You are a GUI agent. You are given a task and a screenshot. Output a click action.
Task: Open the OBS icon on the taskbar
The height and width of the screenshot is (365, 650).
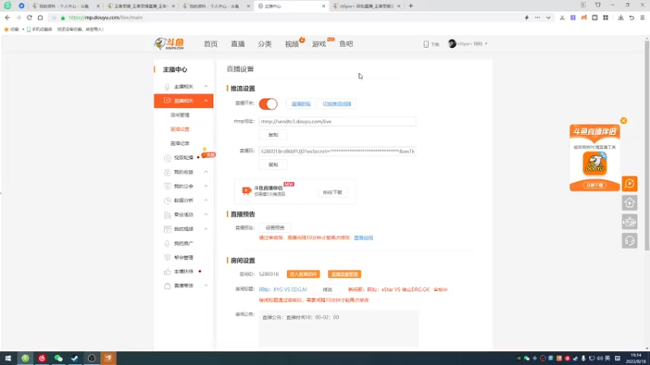tap(92, 359)
